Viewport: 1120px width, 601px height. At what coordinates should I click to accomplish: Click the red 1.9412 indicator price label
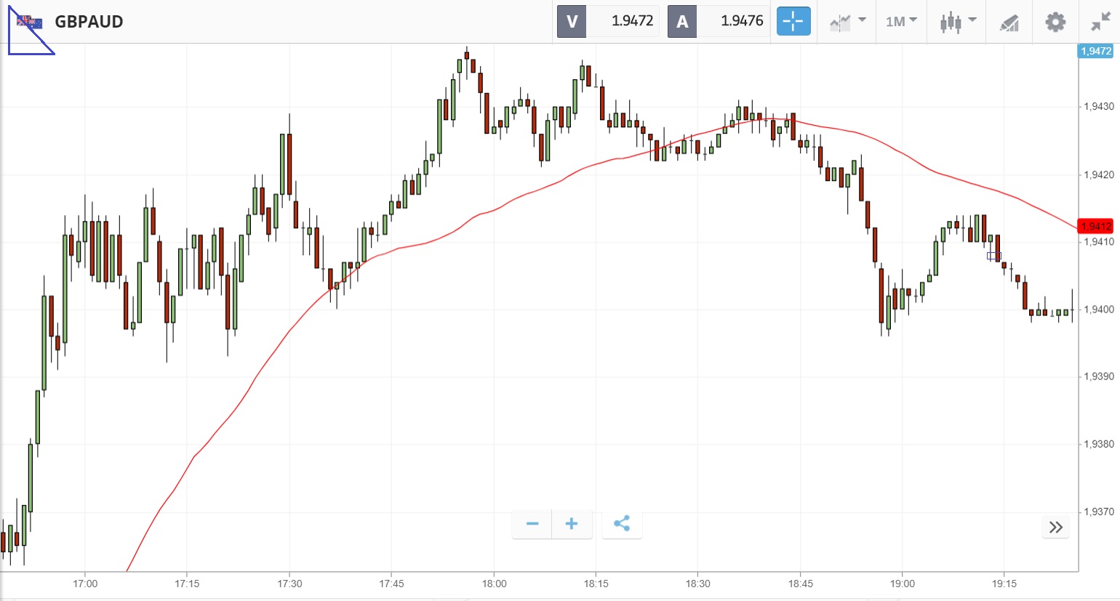click(x=1095, y=226)
